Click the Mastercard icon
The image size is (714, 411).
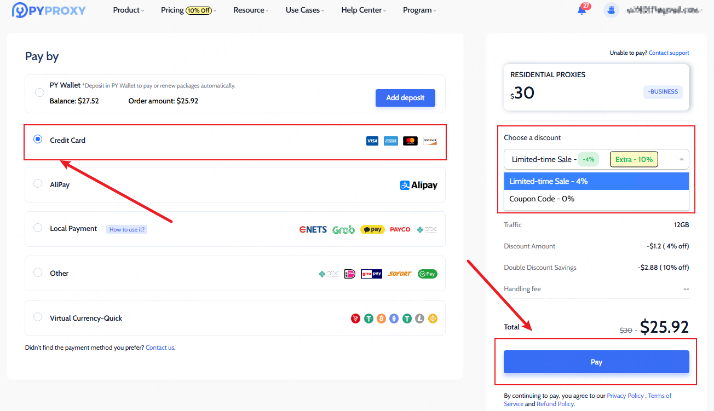(410, 141)
